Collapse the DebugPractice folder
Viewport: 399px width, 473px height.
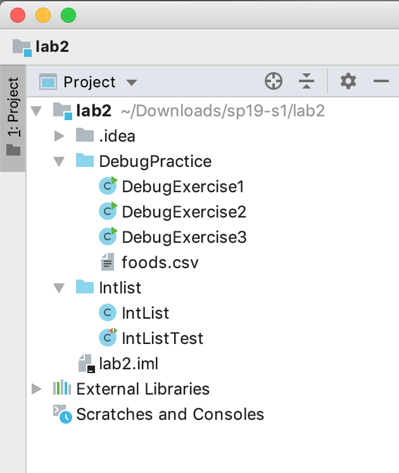60,161
